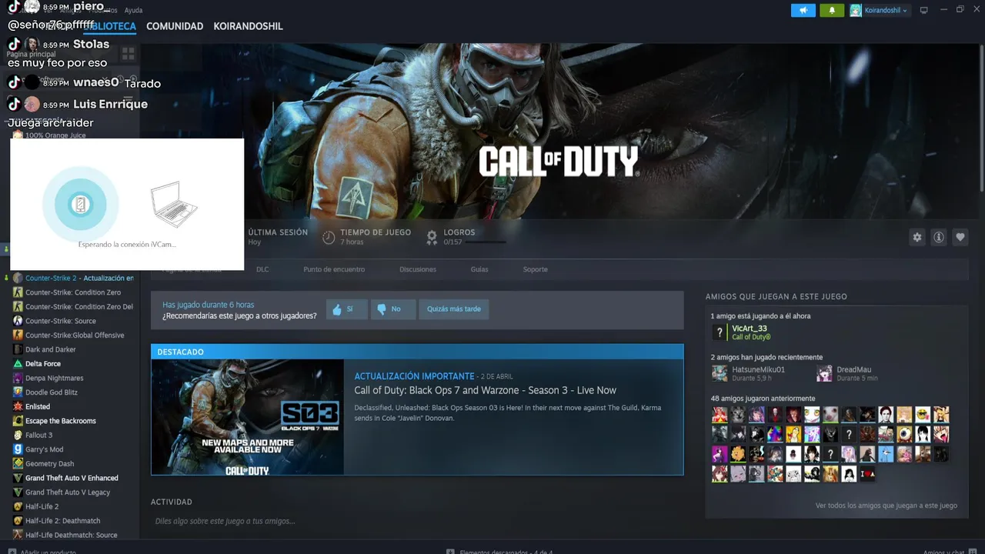Select Counter-Strike: Condition Zero in list
Screen dimensions: 985x554
pyautogui.click(x=75, y=293)
